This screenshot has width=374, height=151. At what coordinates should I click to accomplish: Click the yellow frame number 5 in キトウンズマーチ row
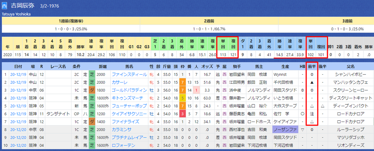[182, 98]
